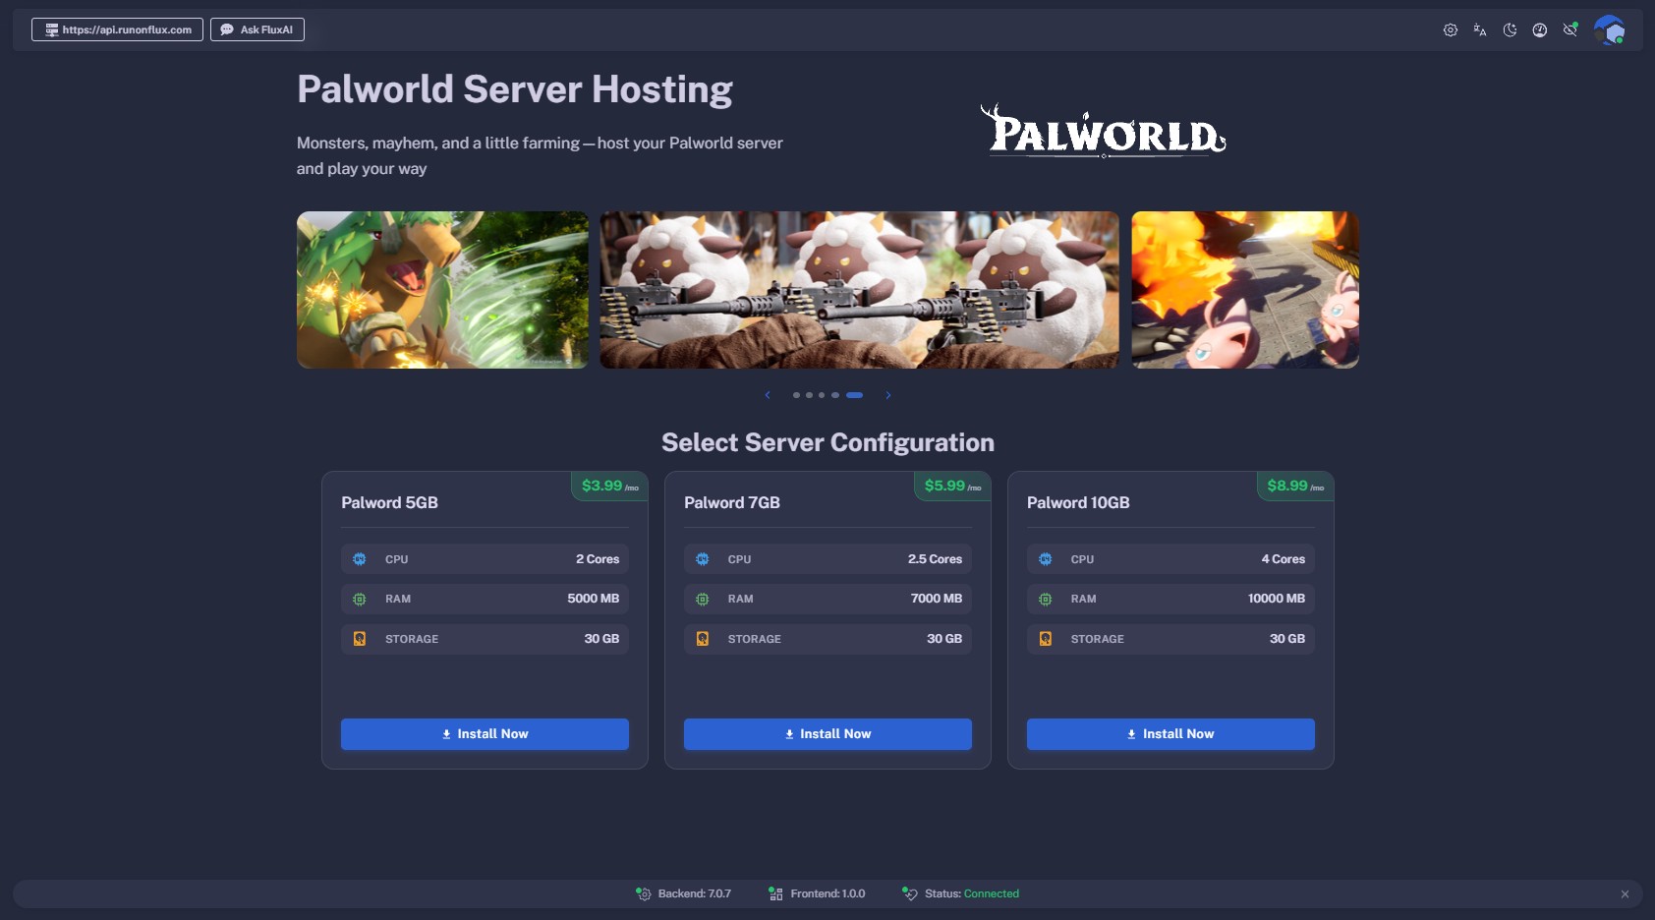1655x920 pixels.
Task: Open the settings gear icon
Action: point(1450,30)
